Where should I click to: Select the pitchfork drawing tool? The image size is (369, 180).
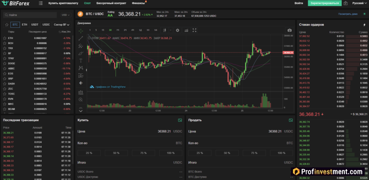click(x=81, y=46)
